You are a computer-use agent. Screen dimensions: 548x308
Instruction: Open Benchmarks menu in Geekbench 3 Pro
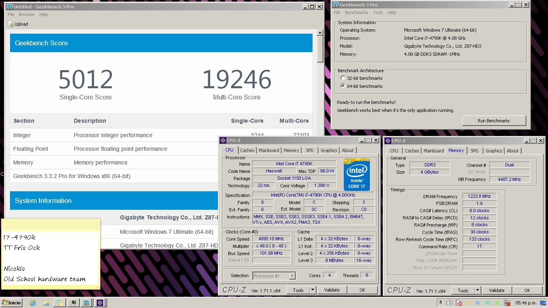point(356,12)
